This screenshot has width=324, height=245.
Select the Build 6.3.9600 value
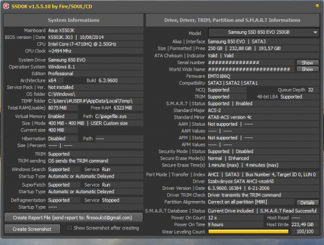pyautogui.click(x=108, y=80)
